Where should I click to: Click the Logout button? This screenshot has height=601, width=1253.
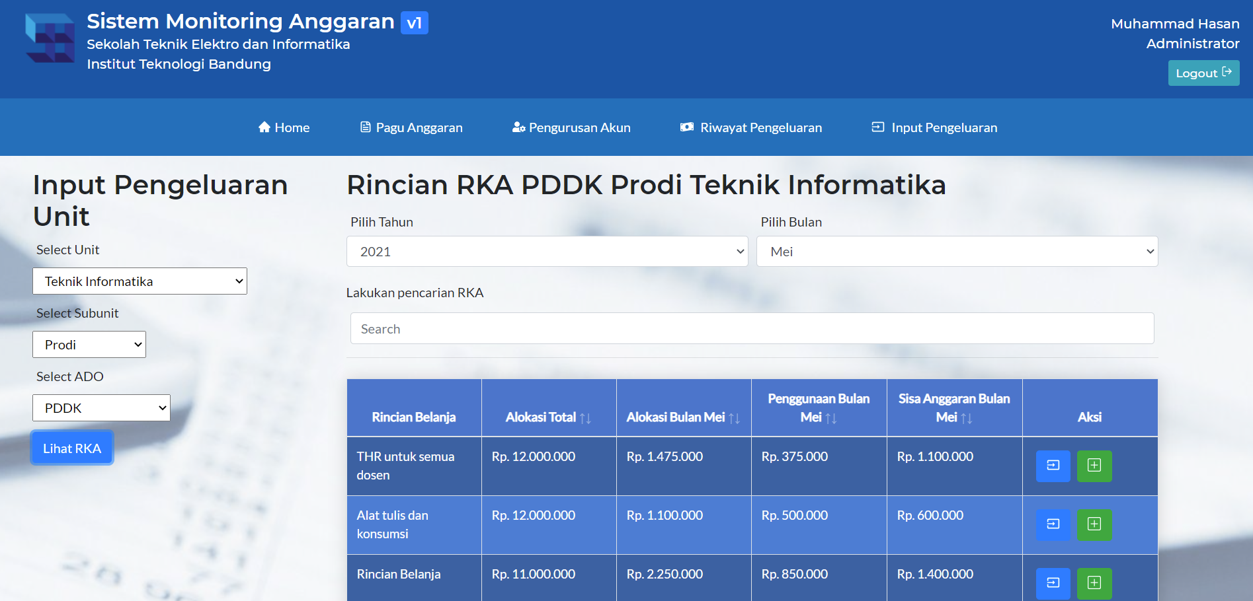(1203, 73)
